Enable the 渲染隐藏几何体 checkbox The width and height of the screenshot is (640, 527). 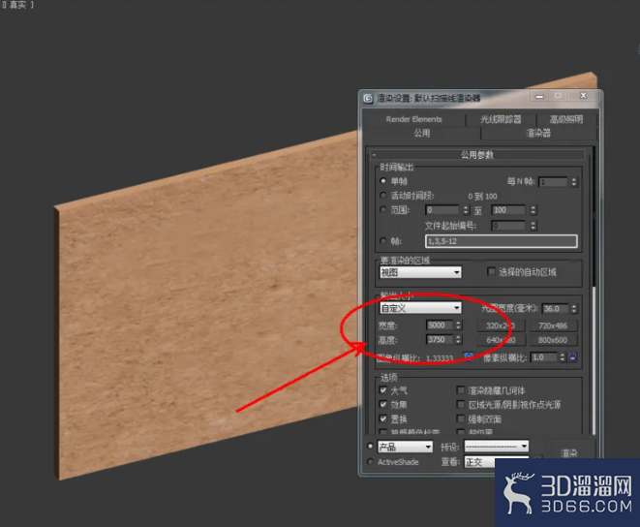coord(461,390)
